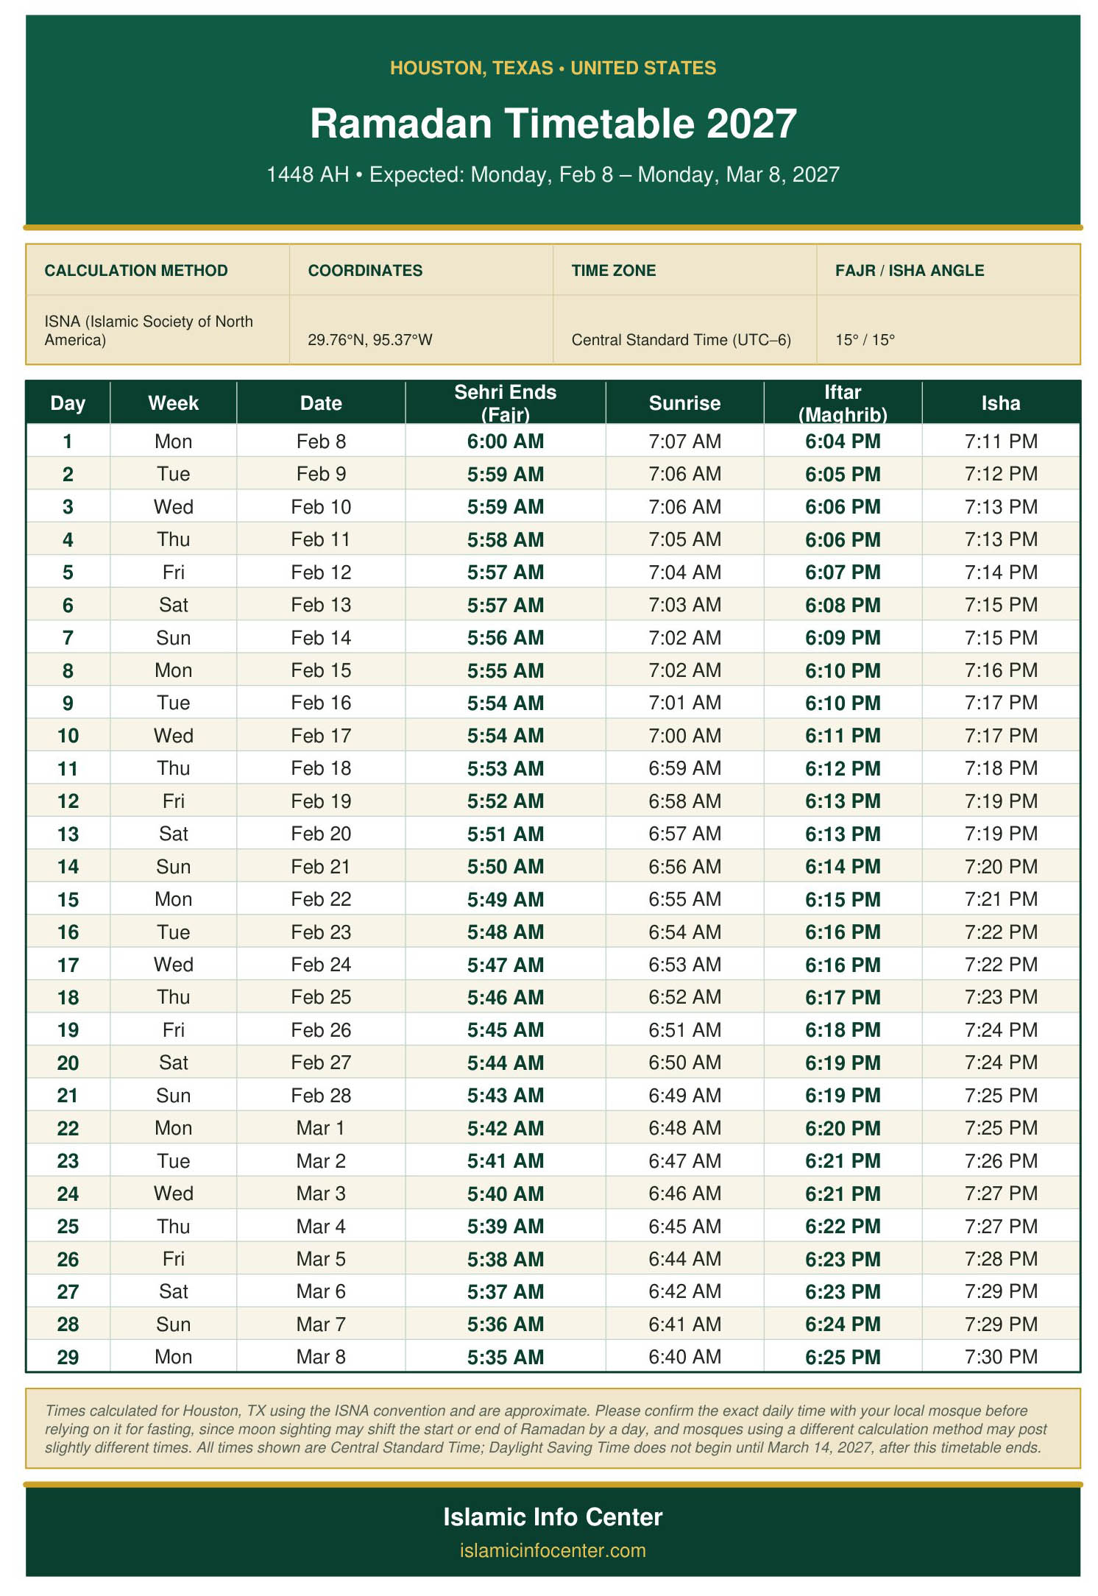
Task: Click the '15° / 15°' angle value
Action: point(865,339)
